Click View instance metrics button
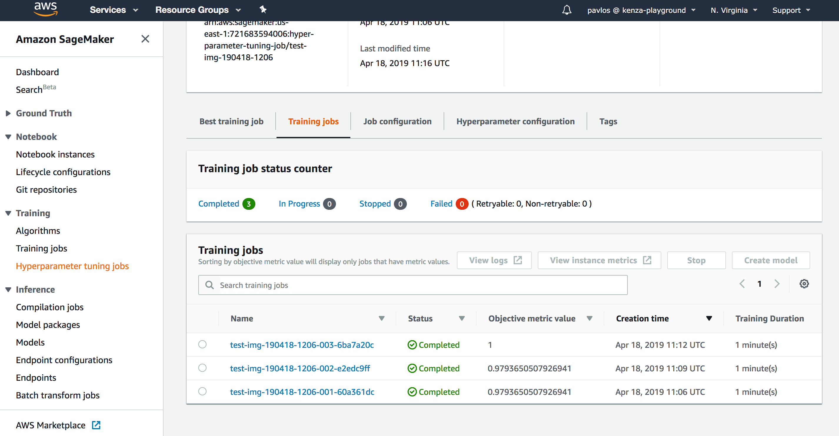 click(599, 260)
